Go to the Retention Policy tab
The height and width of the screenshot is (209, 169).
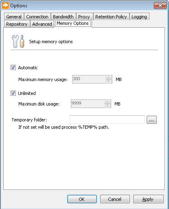click(111, 17)
